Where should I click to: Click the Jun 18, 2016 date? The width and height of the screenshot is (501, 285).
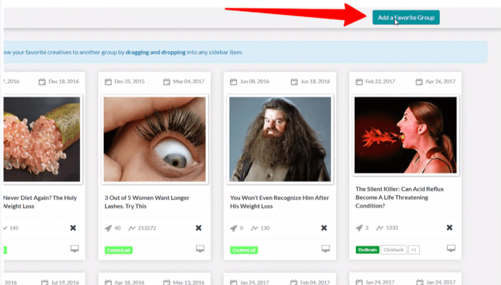pyautogui.click(x=315, y=81)
